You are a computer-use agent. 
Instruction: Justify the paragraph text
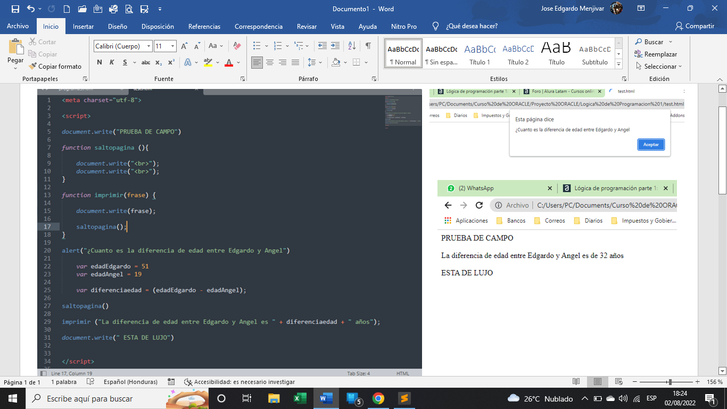pos(295,62)
